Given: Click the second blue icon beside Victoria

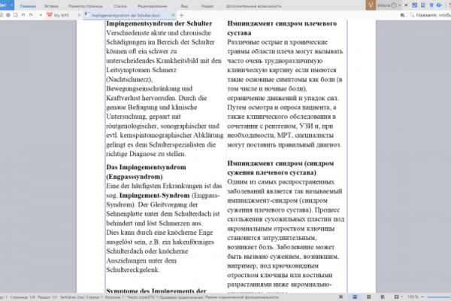Looking at the screenshot, I should (x=422, y=5).
